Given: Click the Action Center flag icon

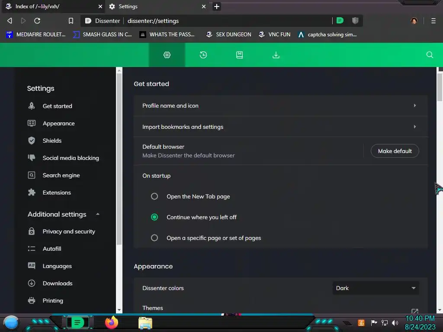Looking at the screenshot, I should click(x=374, y=322).
